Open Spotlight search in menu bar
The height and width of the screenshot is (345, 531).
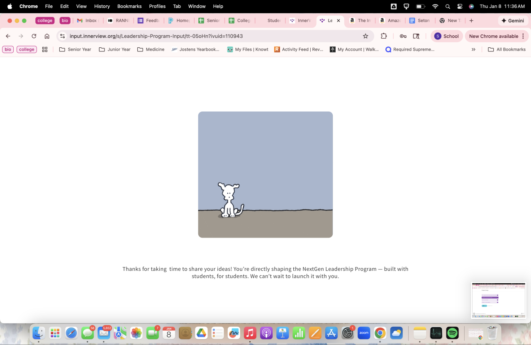point(448,6)
